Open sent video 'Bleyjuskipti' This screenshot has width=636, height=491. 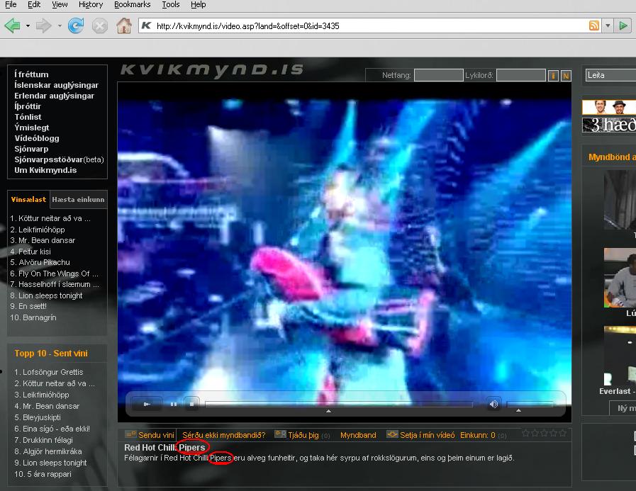[38, 417]
